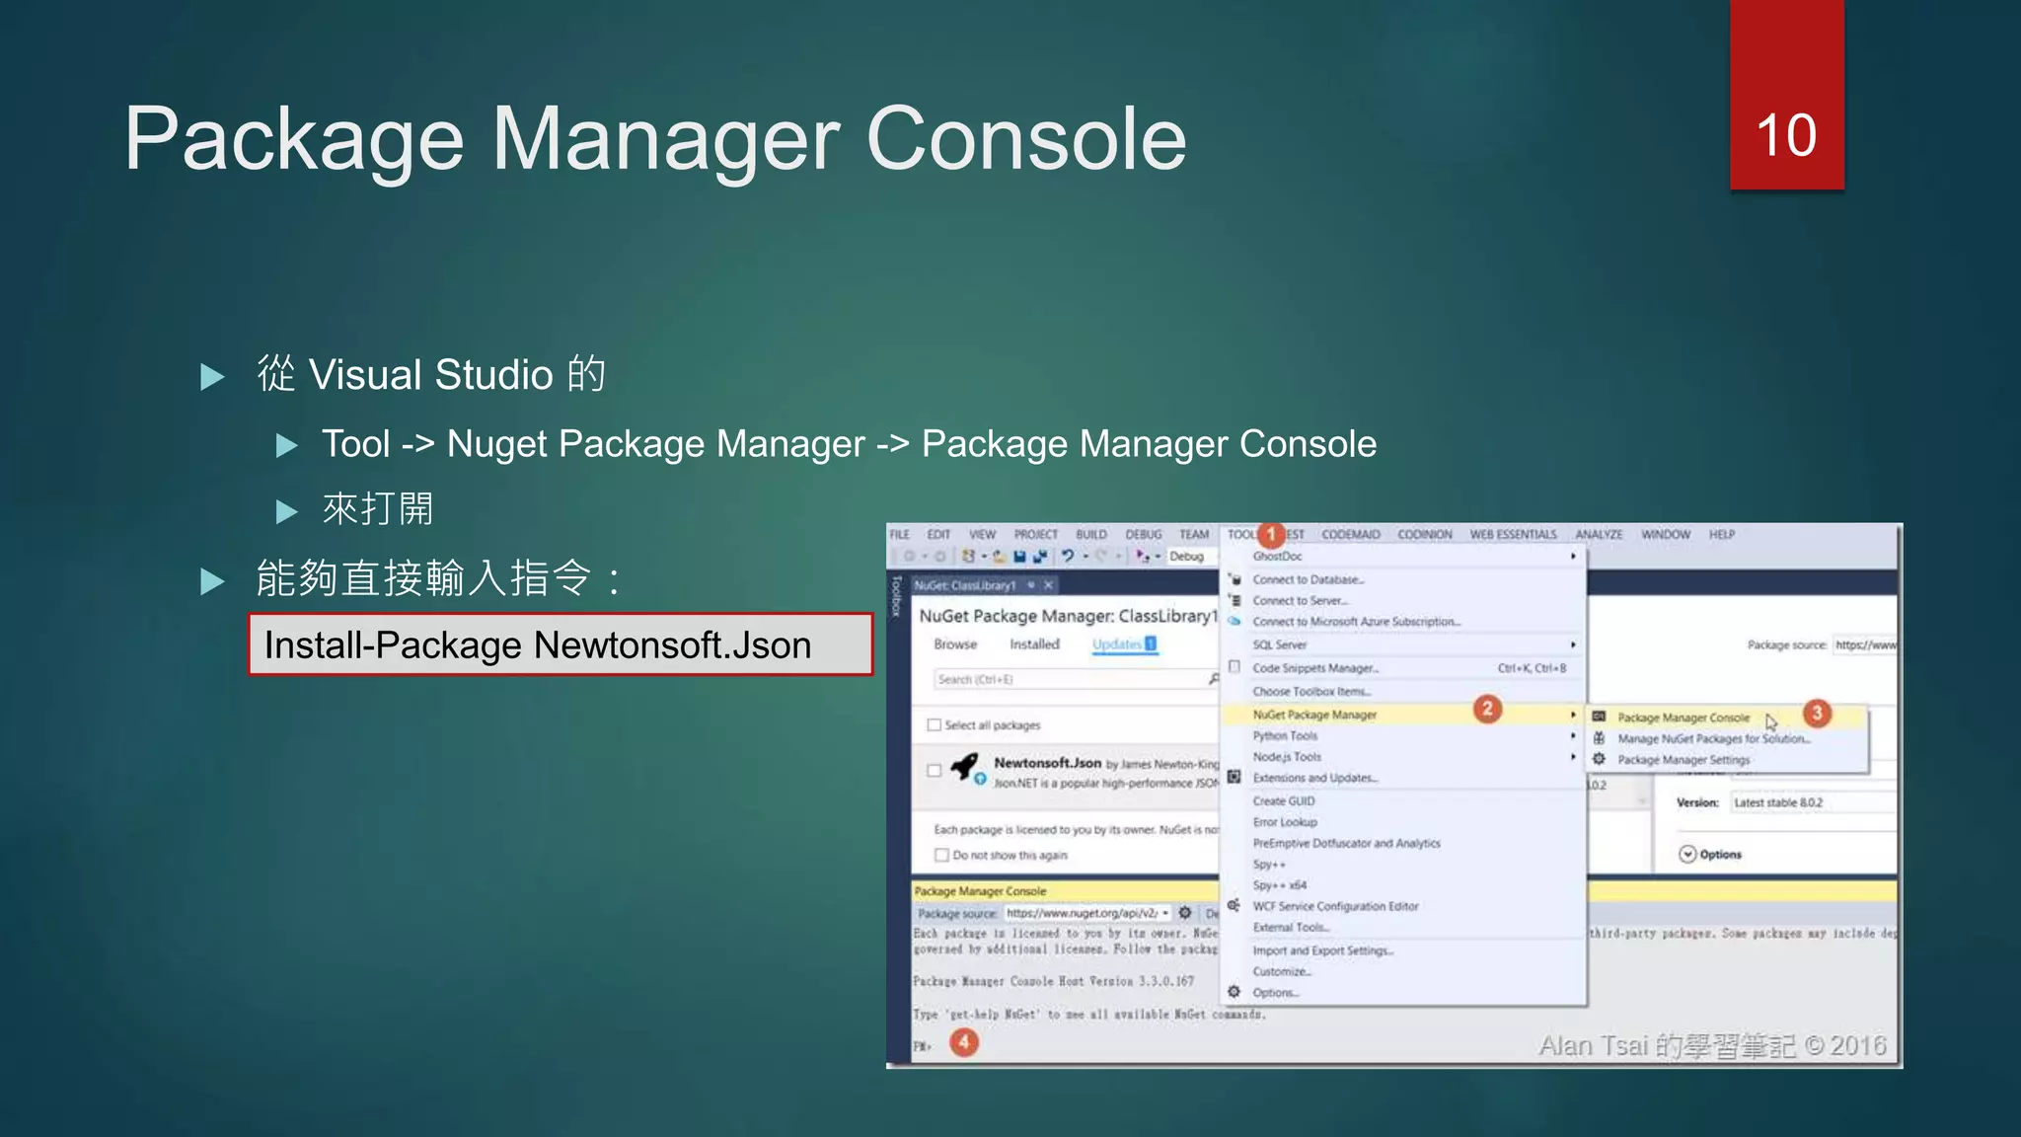Expand the Options chevron in details pane
Screen dimensions: 2021x1137
click(x=1687, y=854)
